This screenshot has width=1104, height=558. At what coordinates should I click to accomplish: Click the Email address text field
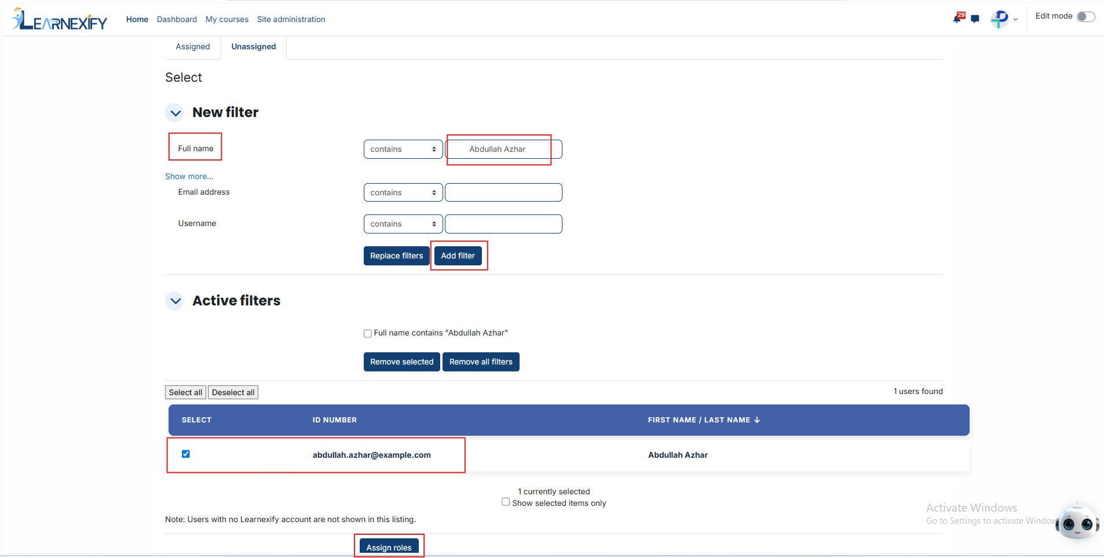coord(503,192)
